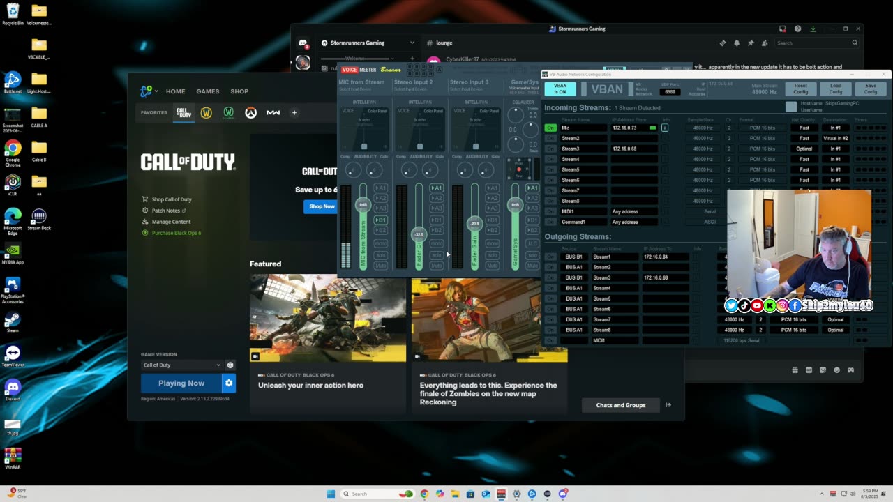Image resolution: width=893 pixels, height=502 pixels.
Task: Click the Stereo Input 2 fader knob
Action: [419, 234]
